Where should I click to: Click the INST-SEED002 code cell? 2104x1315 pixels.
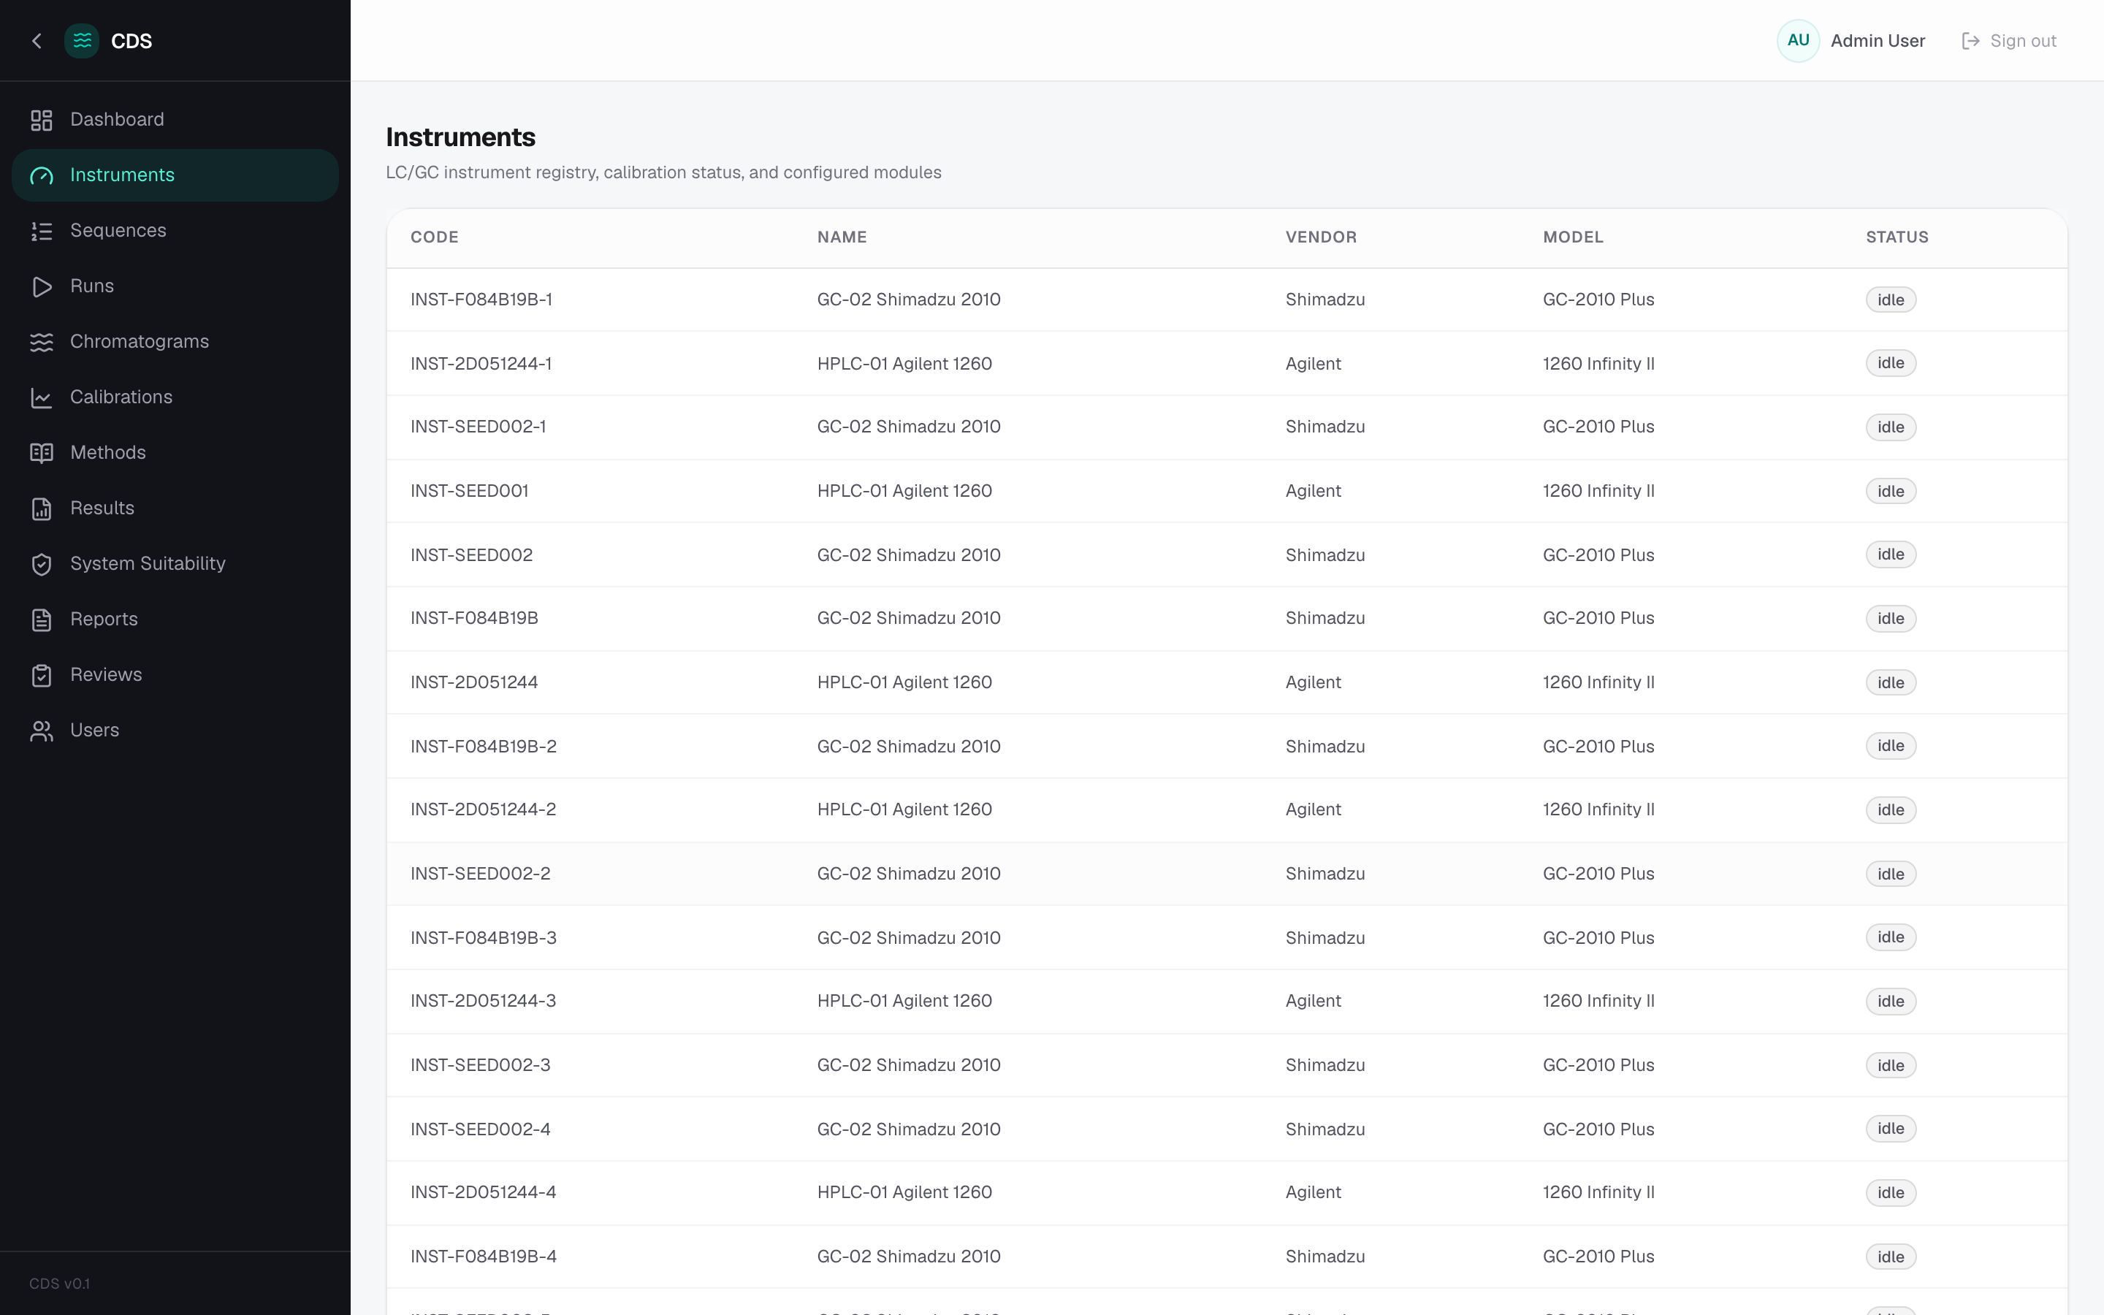tap(471, 555)
